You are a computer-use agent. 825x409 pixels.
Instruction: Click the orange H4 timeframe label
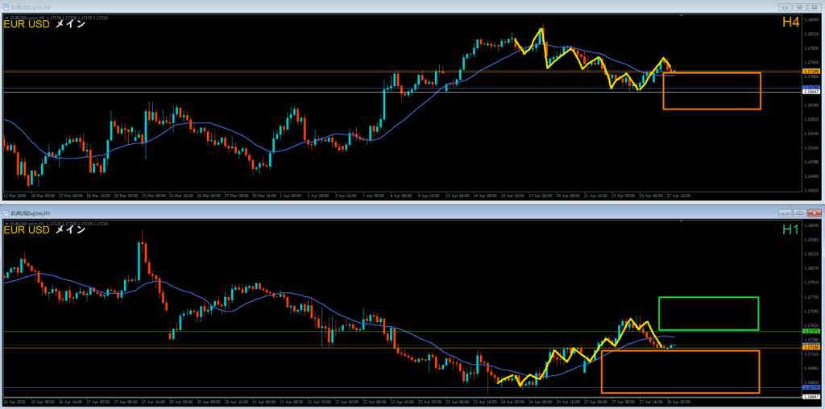point(790,23)
